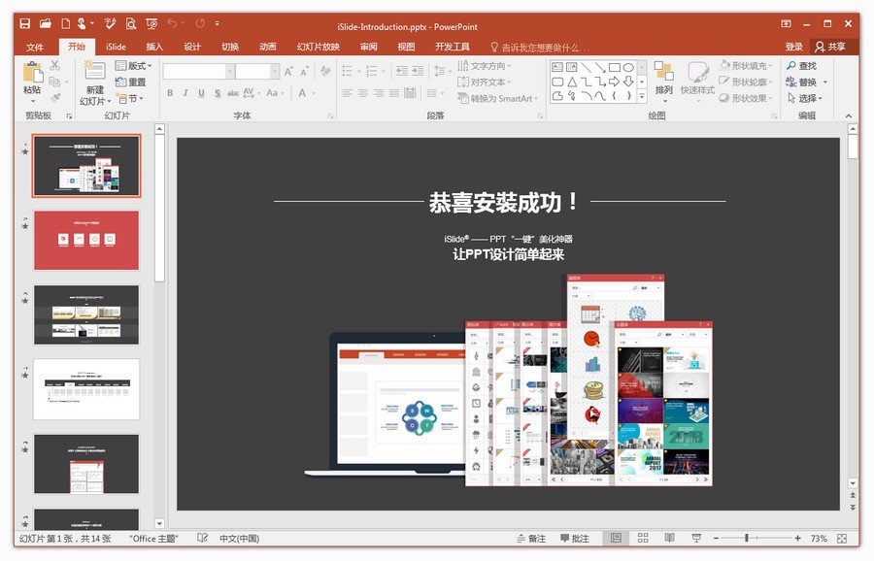Click the Find (查找) icon
This screenshot has width=874, height=561.
[800, 65]
